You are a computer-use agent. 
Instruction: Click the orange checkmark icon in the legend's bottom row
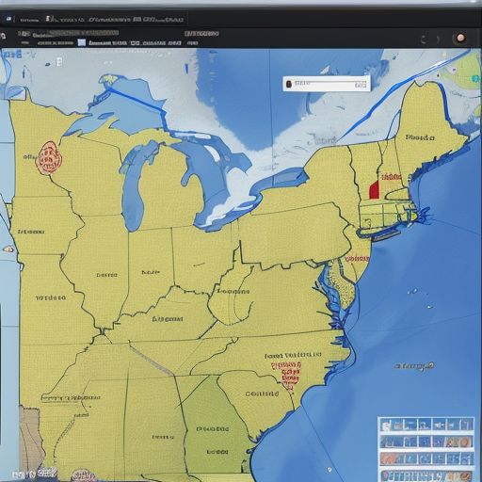tap(464, 476)
